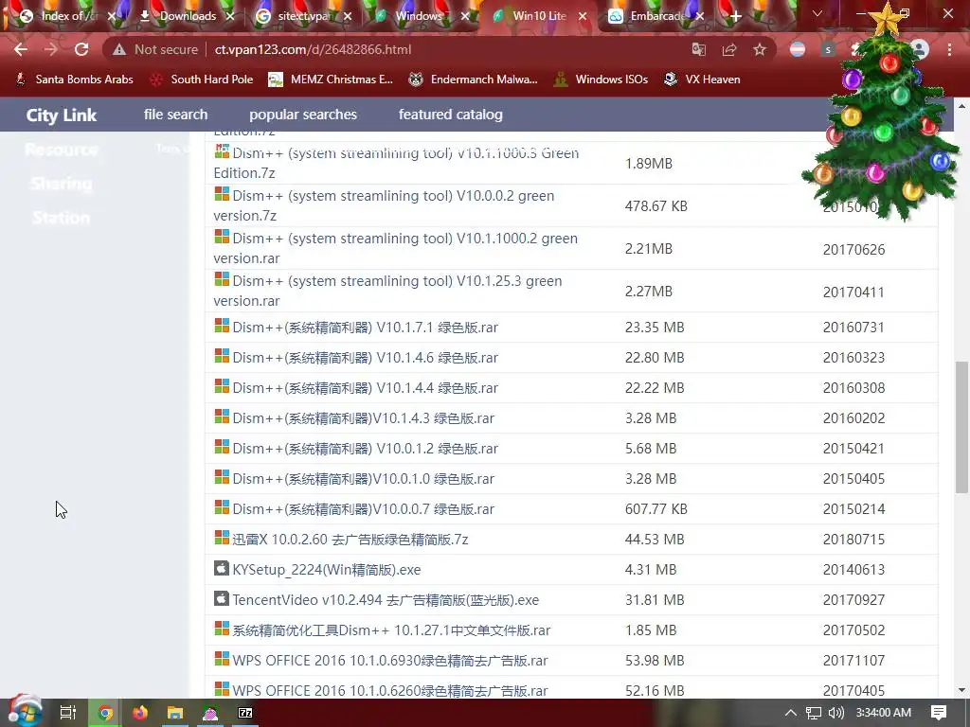Open Firefox from taskbar
The width and height of the screenshot is (970, 727).
point(140,713)
